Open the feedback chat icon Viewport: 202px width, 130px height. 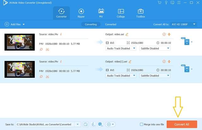[x=172, y=3]
